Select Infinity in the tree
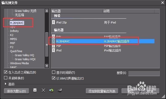The image size is (166, 99). point(14,31)
